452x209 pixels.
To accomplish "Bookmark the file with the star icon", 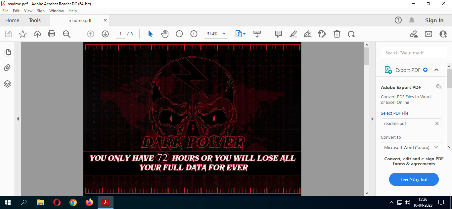I will click(x=23, y=34).
